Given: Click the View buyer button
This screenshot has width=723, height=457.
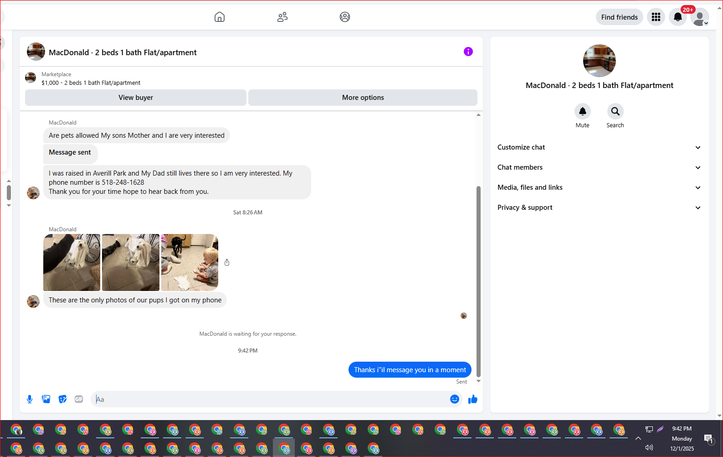Looking at the screenshot, I should [136, 98].
